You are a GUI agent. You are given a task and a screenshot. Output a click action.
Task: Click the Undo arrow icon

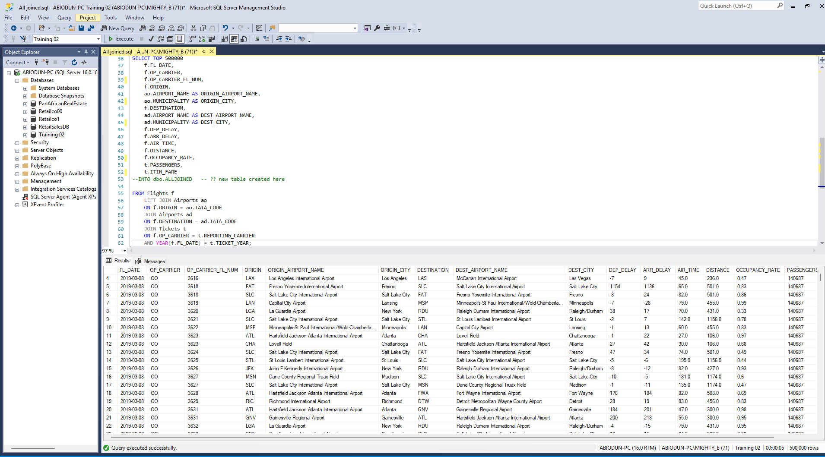click(225, 28)
